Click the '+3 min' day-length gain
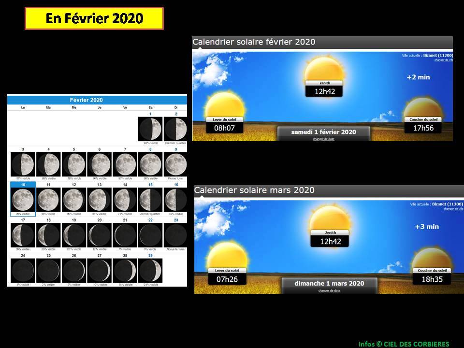Image resolution: width=464 pixels, height=348 pixels. pyautogui.click(x=427, y=227)
